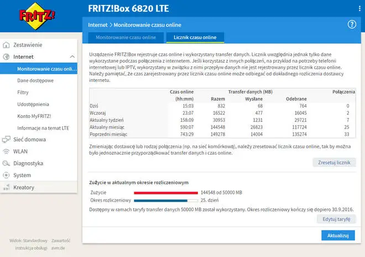This screenshot has height=257, width=365.
Task: Go to Dane dostępowe
Action: click(35, 80)
